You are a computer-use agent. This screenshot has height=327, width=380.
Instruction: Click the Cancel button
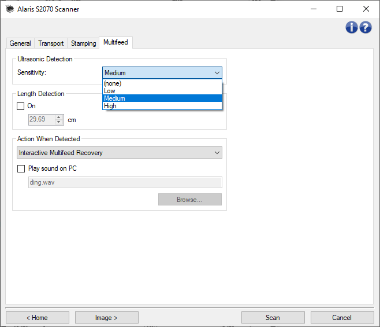point(342,318)
